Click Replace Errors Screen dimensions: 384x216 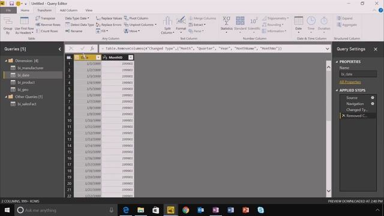point(109,25)
